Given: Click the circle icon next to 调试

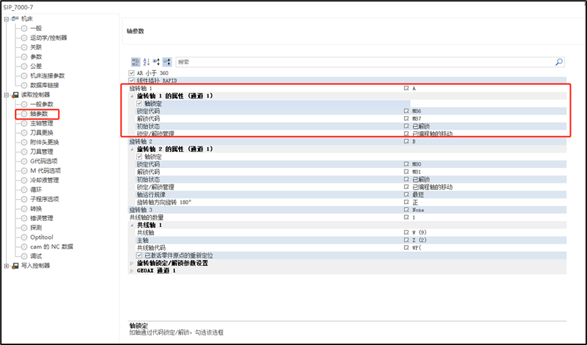Looking at the screenshot, I should coord(24,257).
